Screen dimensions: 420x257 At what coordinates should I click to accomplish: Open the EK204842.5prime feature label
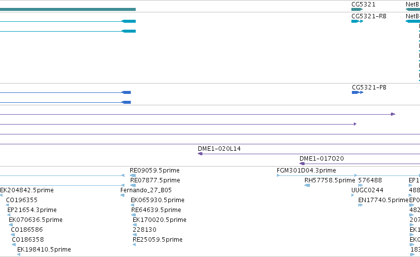pyautogui.click(x=27, y=190)
